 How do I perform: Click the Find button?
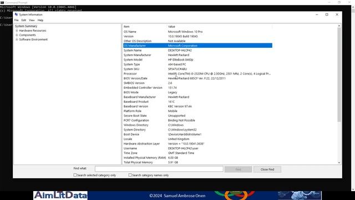click(x=238, y=169)
